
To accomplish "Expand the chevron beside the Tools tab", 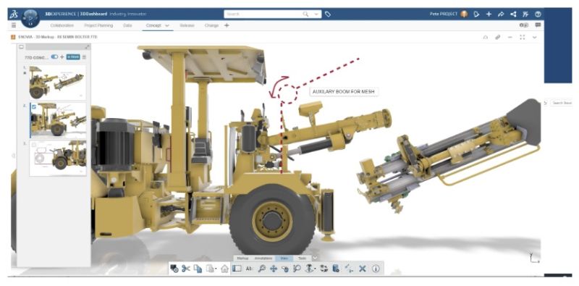I will pos(315,258).
